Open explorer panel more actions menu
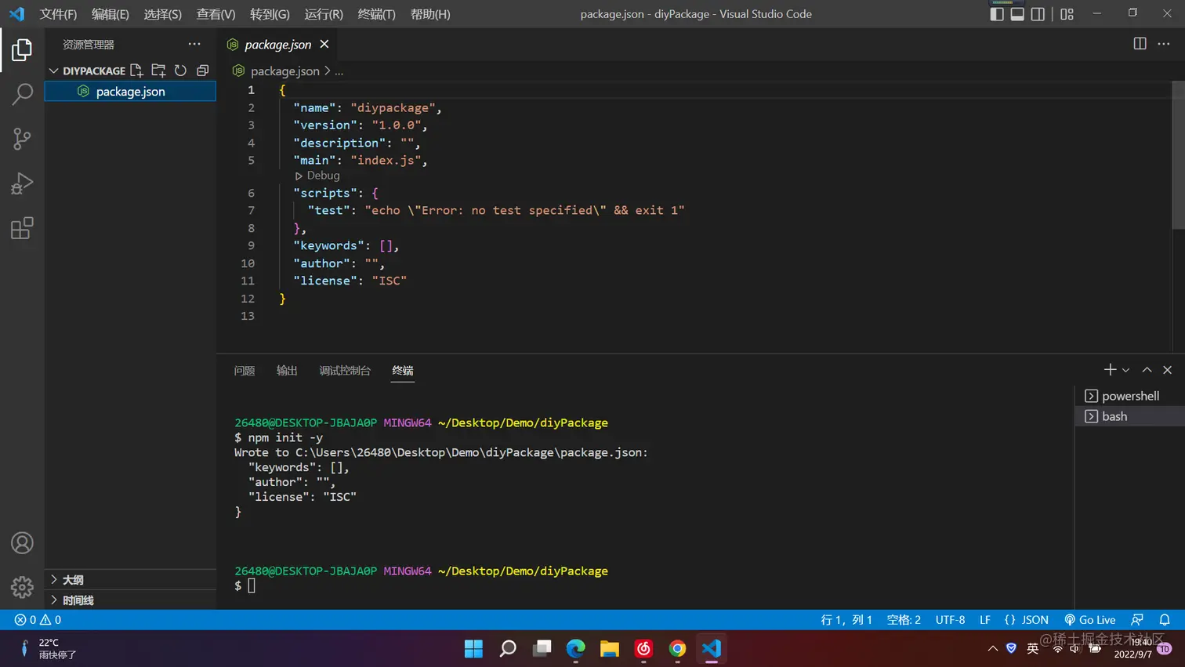This screenshot has height=667, width=1185. 194,44
